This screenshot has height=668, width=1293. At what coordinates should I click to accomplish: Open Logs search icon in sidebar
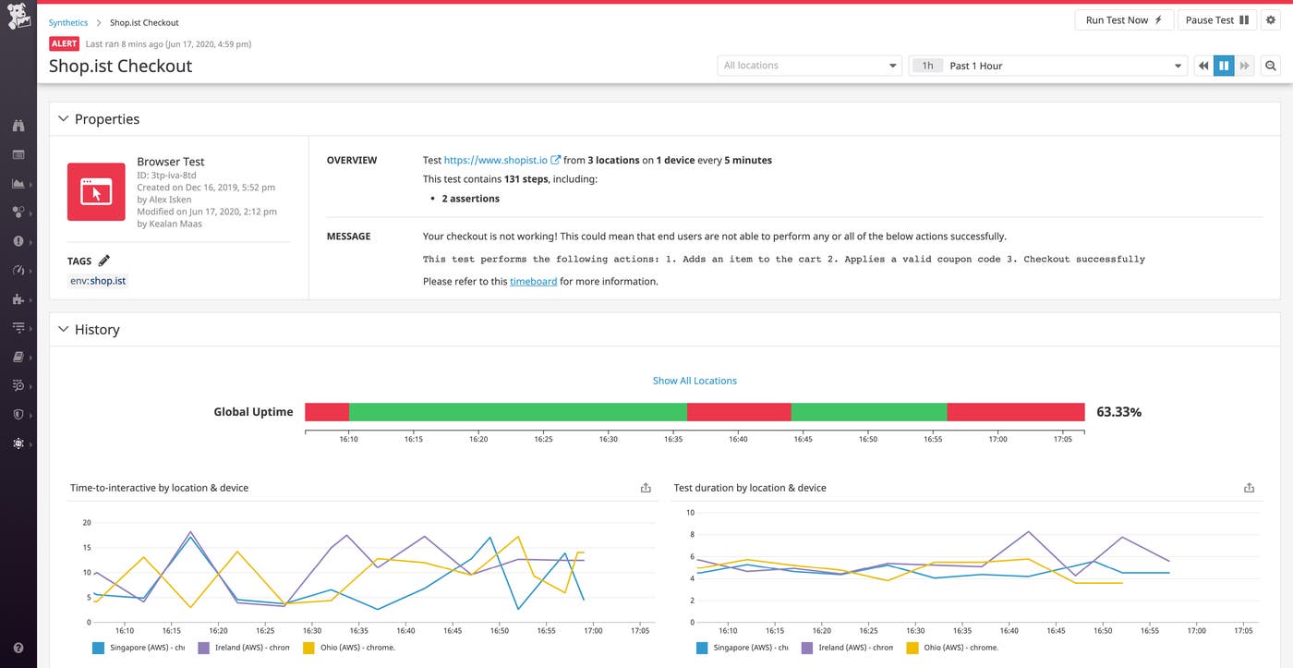[18, 385]
